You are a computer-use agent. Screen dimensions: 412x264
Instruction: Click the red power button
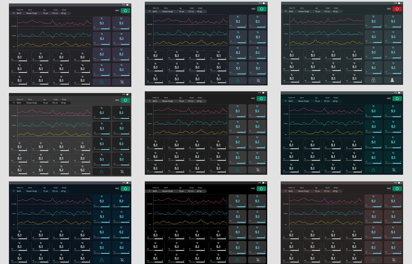click(397, 9)
